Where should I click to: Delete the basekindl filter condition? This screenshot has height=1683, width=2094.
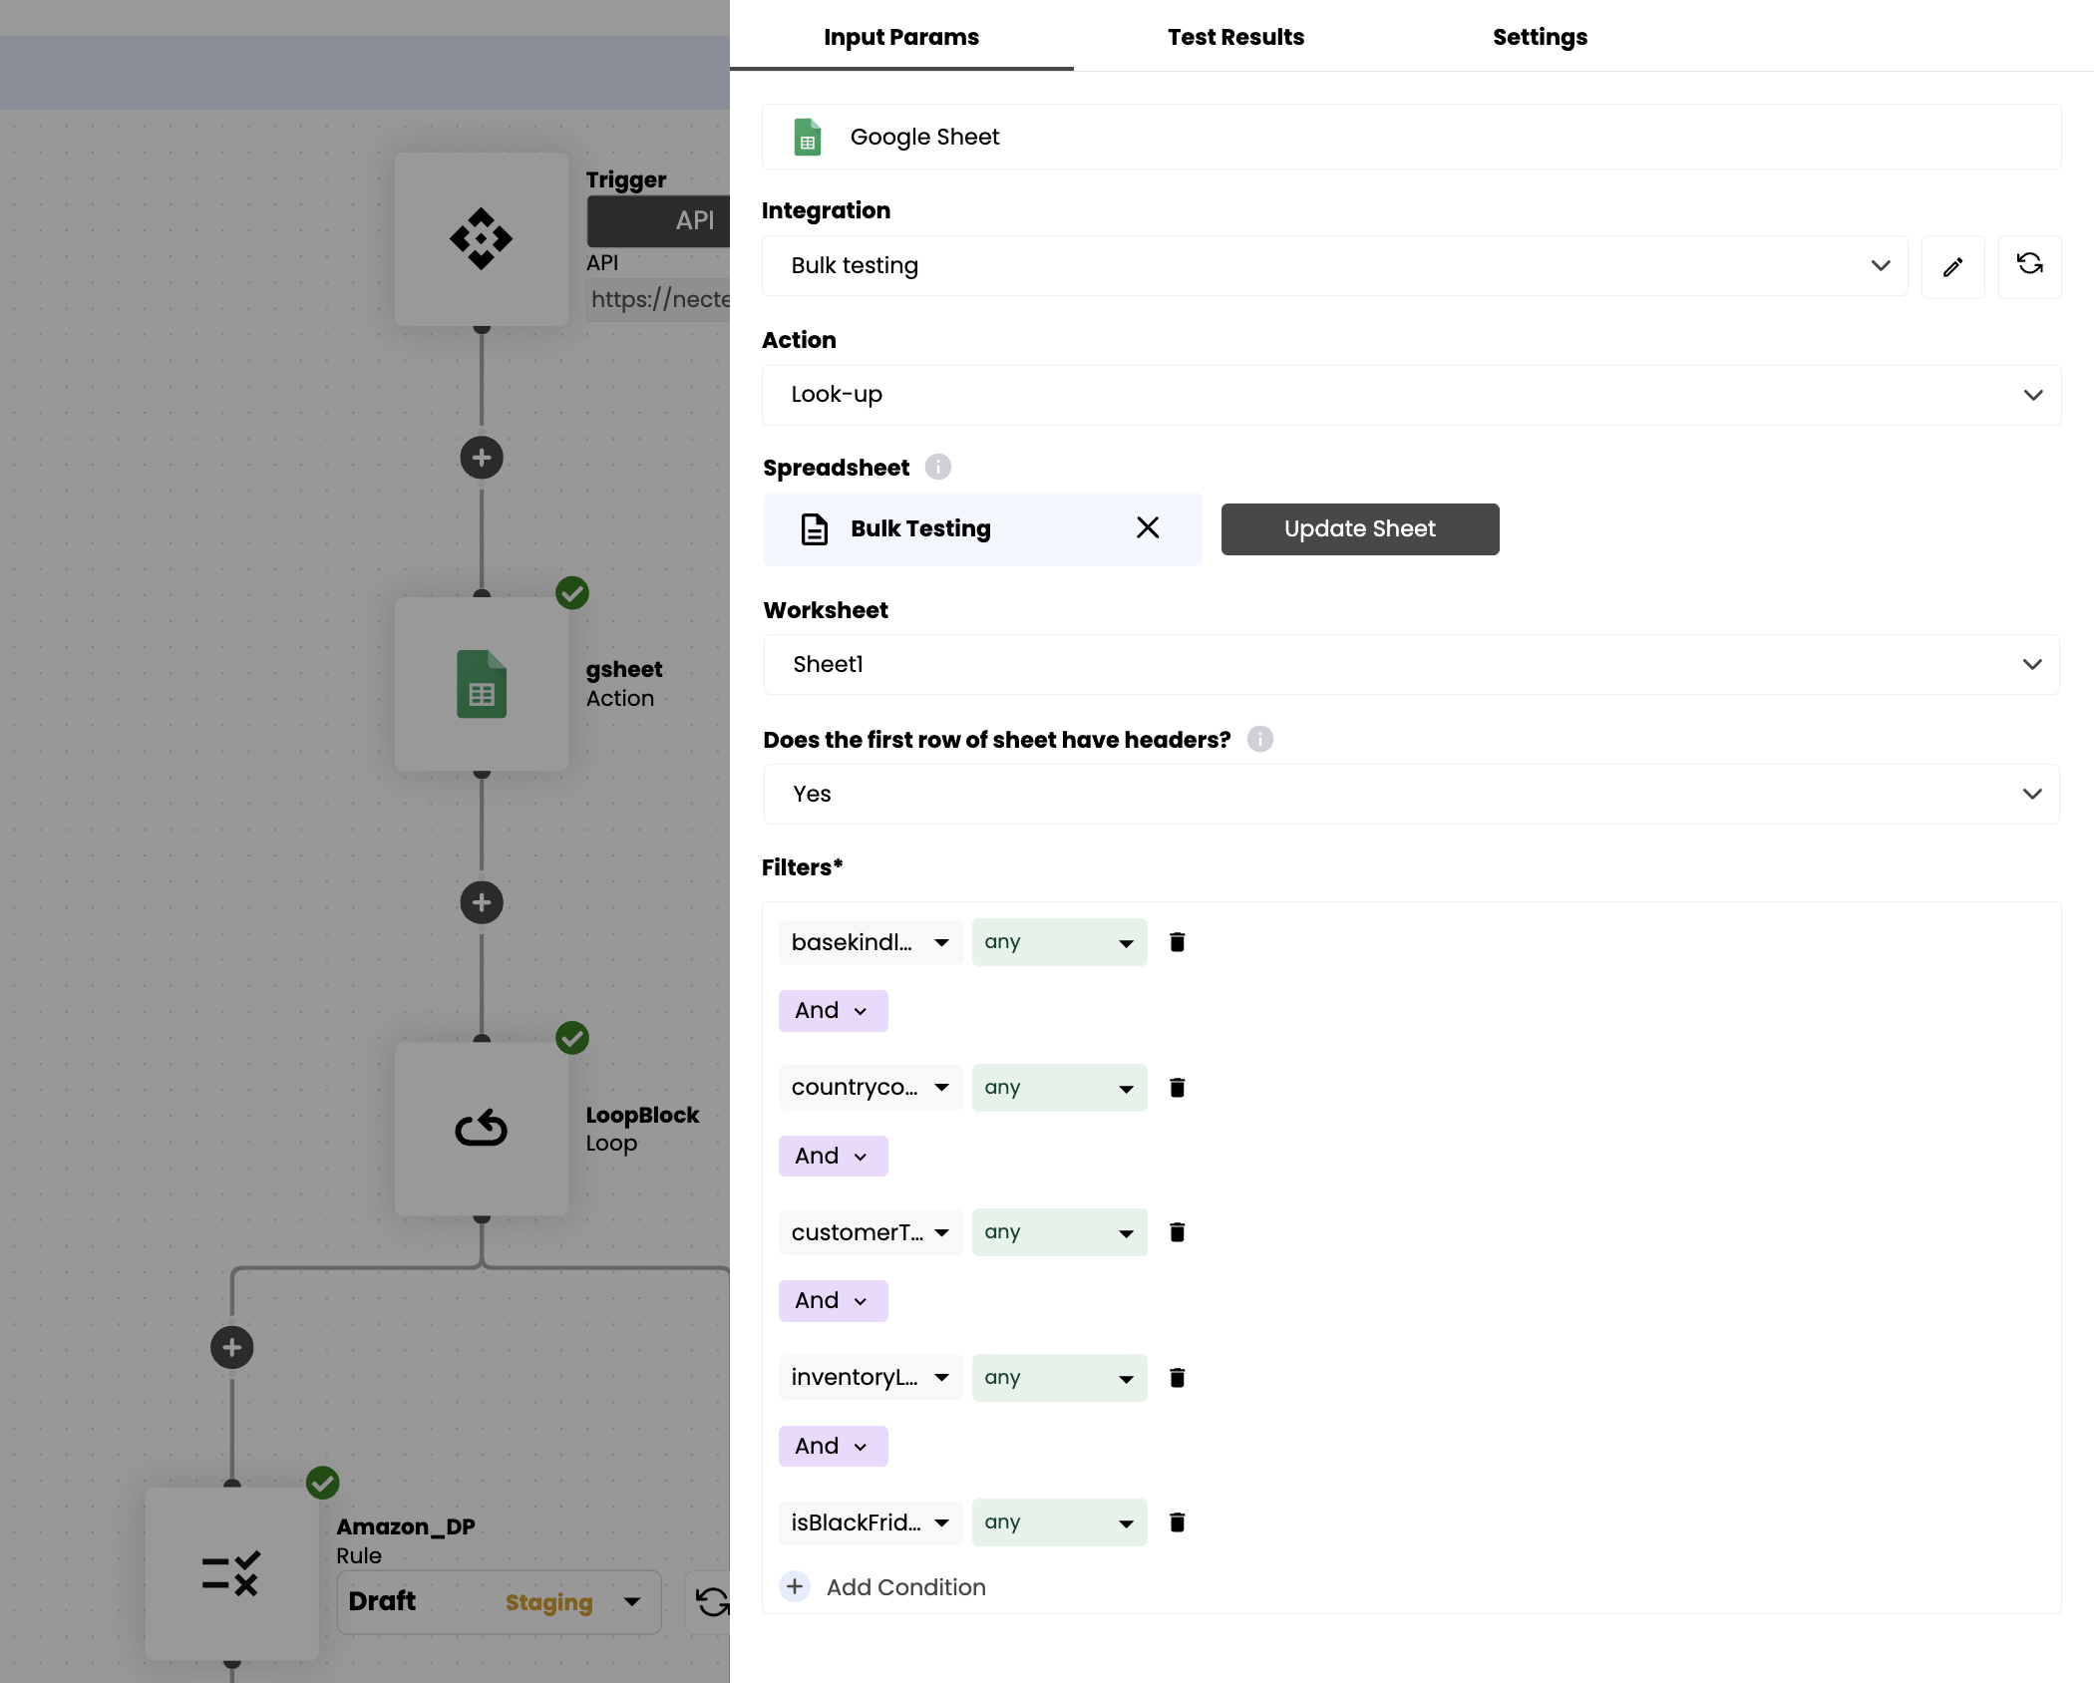(1177, 942)
